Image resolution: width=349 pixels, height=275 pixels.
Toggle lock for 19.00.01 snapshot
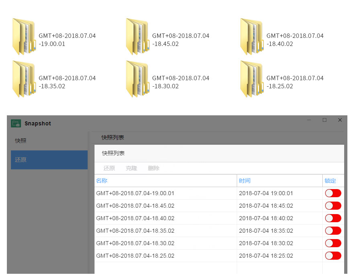pyautogui.click(x=333, y=193)
